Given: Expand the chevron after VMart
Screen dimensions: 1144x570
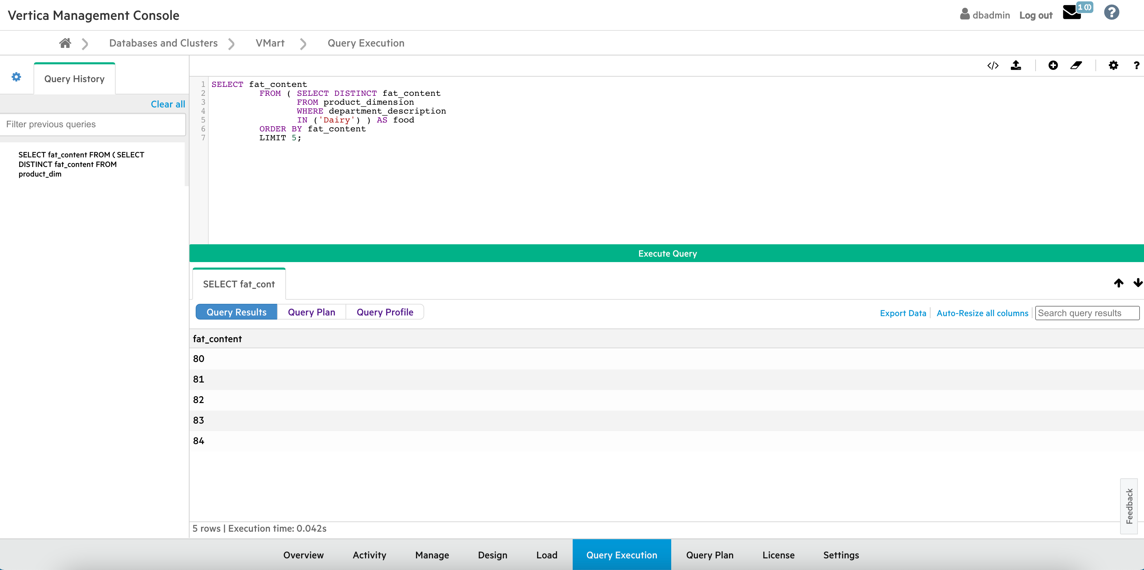Looking at the screenshot, I should pos(303,43).
